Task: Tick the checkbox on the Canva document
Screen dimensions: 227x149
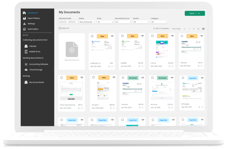Action: click(x=152, y=36)
